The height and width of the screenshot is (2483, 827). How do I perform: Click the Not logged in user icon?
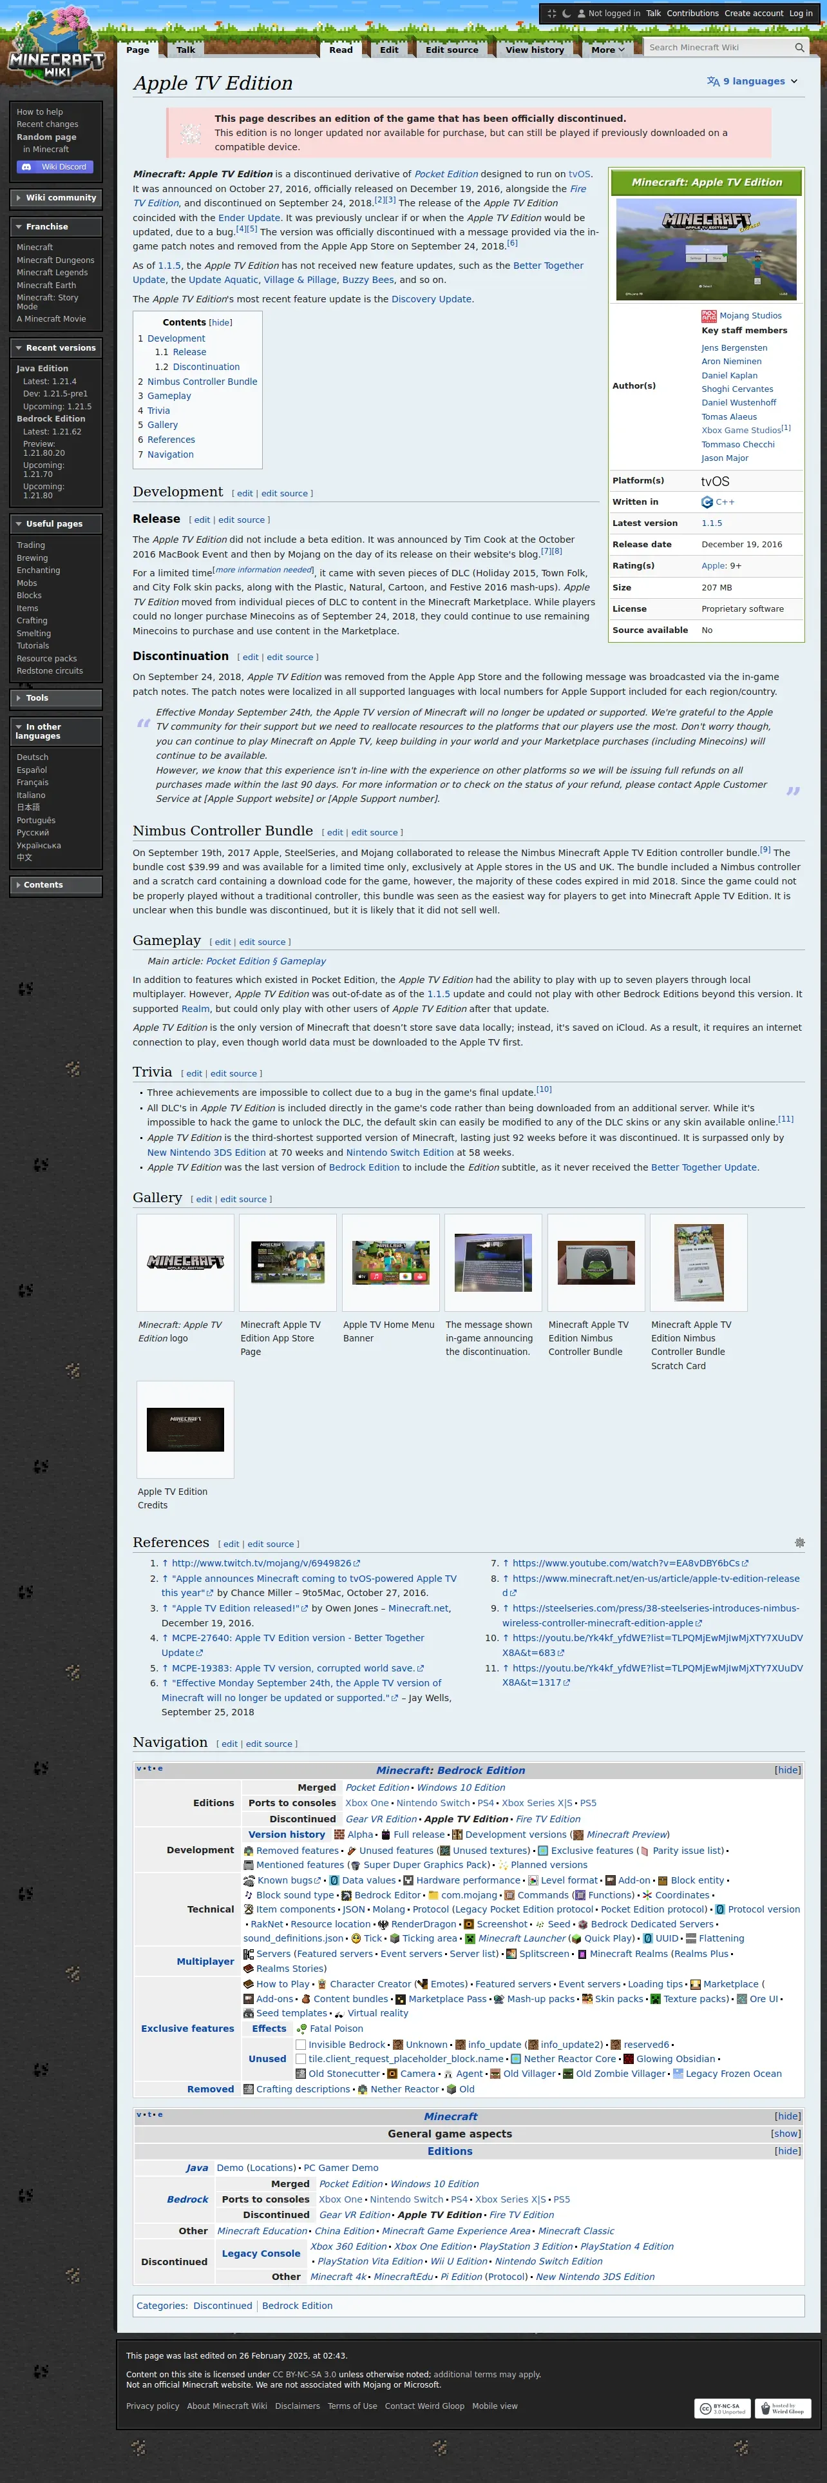[582, 14]
